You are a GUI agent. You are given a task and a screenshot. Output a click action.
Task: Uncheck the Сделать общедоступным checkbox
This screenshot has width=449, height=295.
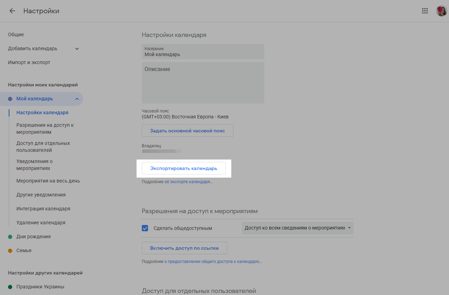click(x=145, y=228)
